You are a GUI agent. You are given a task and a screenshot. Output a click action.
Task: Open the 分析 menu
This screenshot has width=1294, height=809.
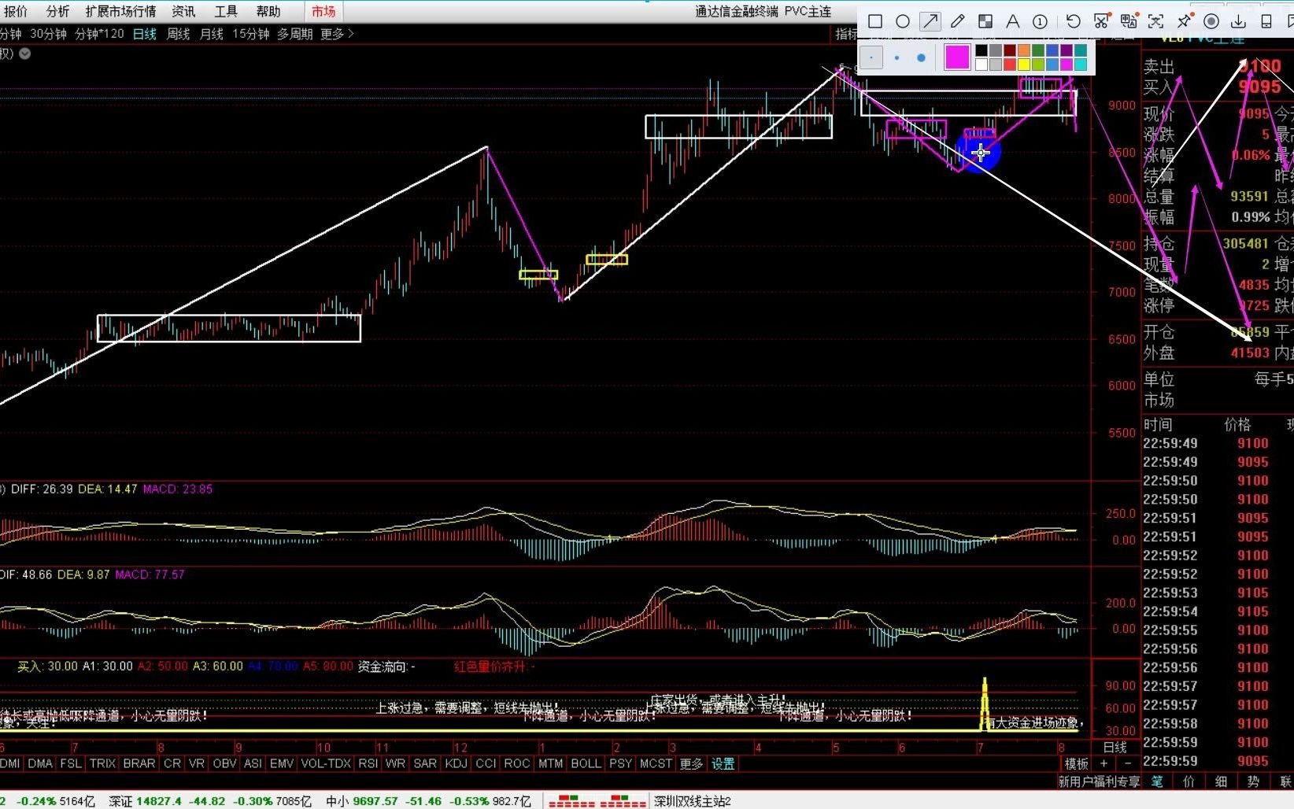57,11
